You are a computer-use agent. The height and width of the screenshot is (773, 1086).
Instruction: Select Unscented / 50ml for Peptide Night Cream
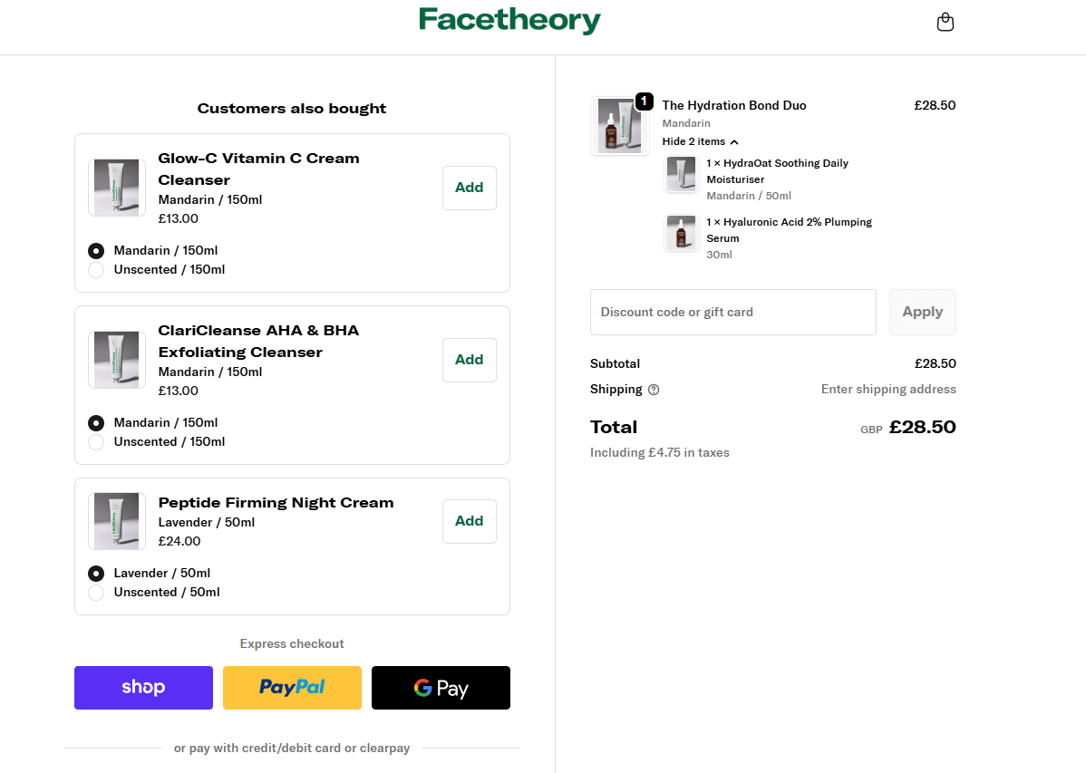[x=96, y=593]
